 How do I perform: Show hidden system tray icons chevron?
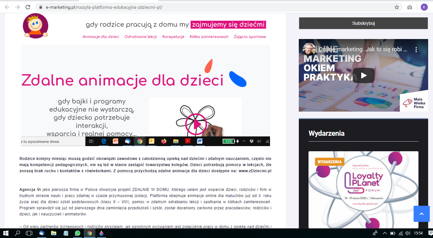(384, 233)
